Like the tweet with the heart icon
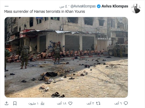The height and width of the screenshot is (108, 145). point(70,103)
